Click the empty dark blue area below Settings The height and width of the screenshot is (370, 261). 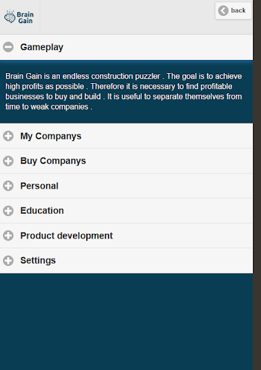click(127, 322)
